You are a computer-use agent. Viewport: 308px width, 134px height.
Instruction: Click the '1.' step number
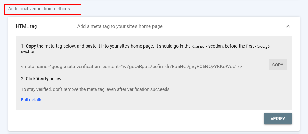click(23, 47)
